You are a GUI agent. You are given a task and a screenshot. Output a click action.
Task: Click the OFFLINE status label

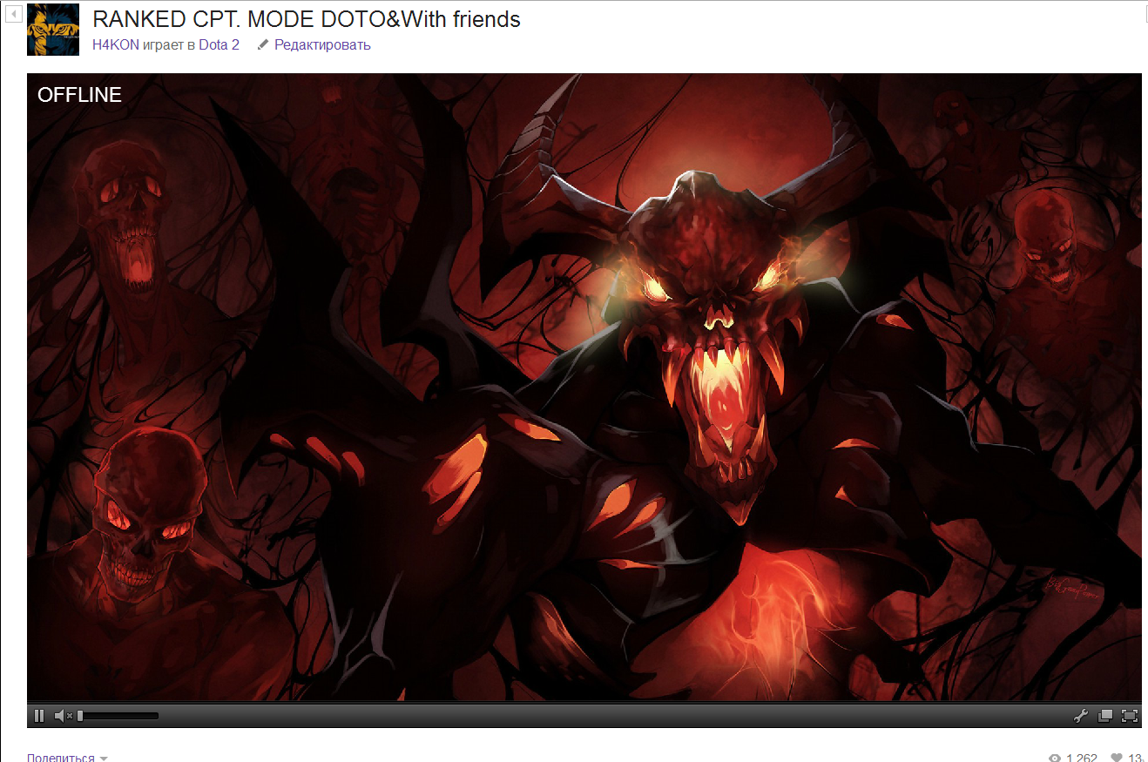[x=79, y=95]
